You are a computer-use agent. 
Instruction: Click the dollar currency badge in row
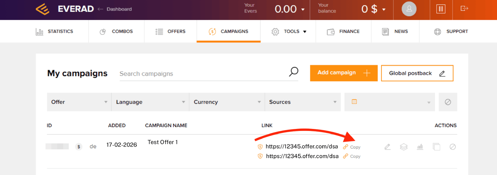[79, 146]
